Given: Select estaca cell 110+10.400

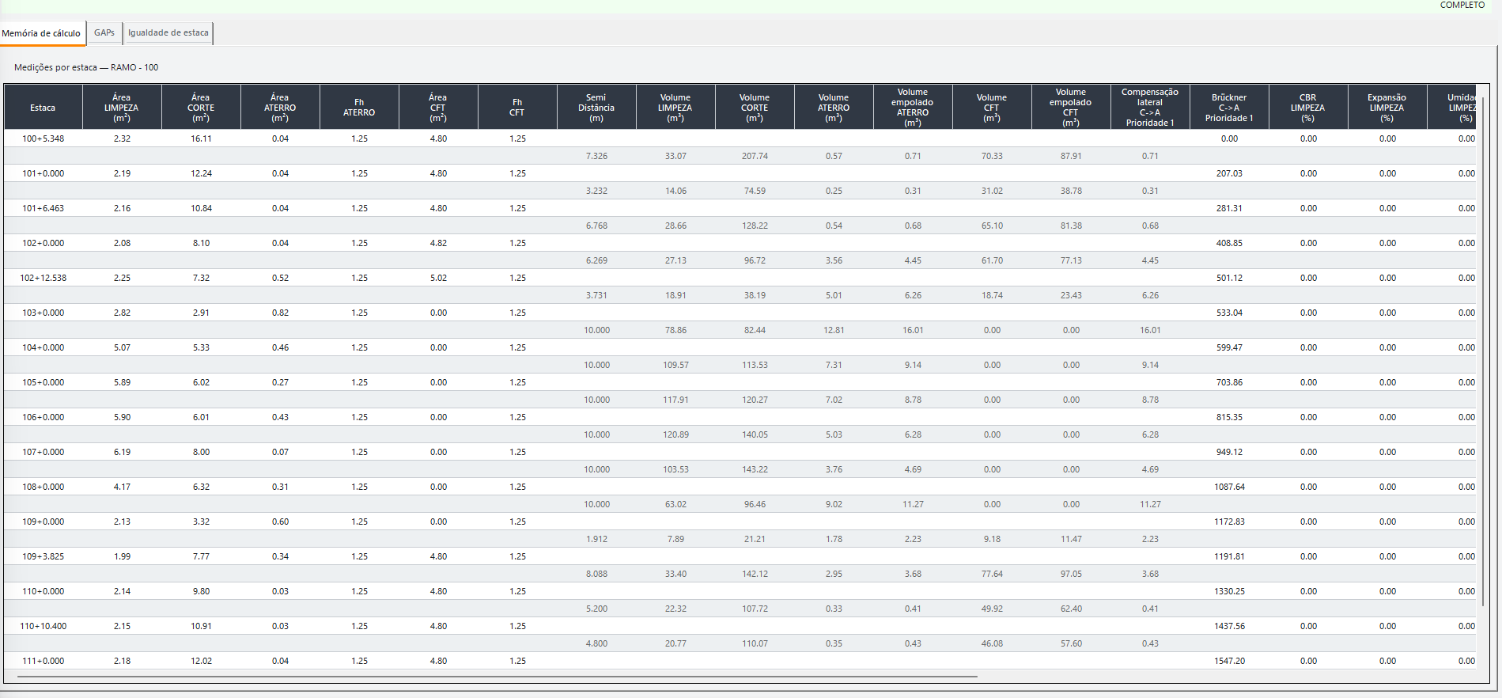Looking at the screenshot, I should 43,626.
